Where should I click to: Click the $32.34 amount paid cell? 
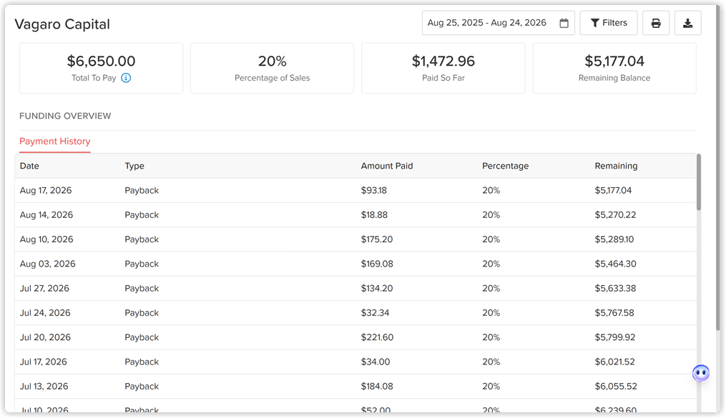point(375,313)
